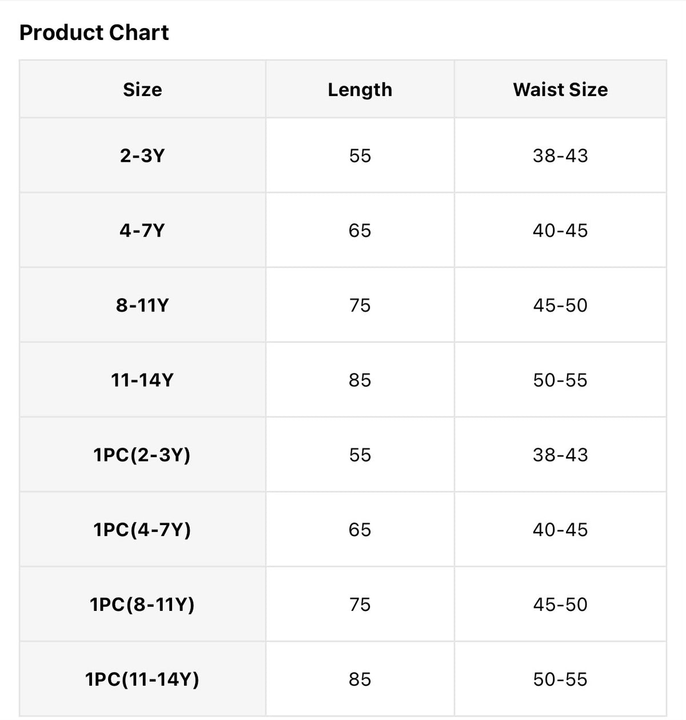The image size is (686, 720).
Task: Click the Product Chart heading
Action: (94, 33)
